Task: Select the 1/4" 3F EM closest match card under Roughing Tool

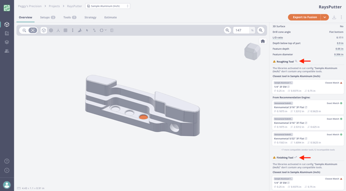Action: pos(308,87)
